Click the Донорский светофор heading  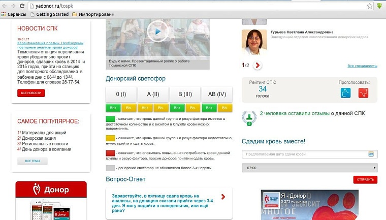coord(136,78)
